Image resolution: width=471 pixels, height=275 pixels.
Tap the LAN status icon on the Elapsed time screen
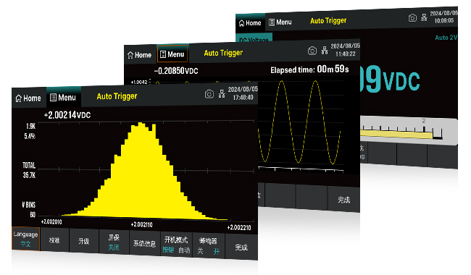[325, 51]
